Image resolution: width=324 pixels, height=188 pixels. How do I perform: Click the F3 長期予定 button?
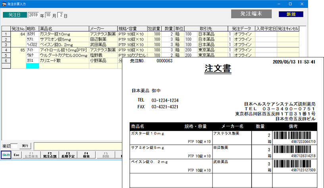click(x=68, y=155)
